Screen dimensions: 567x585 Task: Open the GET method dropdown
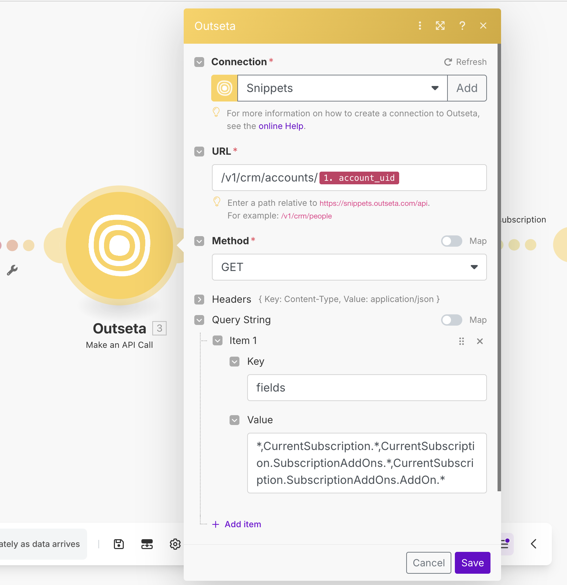point(349,267)
